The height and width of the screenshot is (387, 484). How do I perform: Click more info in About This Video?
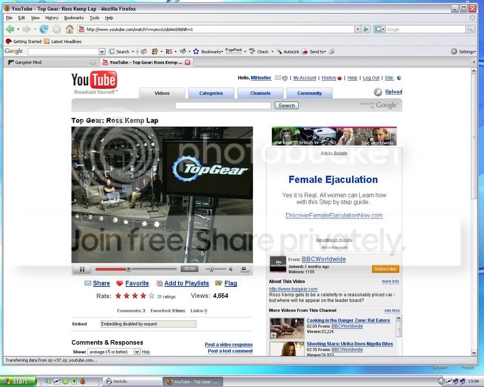tap(390, 282)
